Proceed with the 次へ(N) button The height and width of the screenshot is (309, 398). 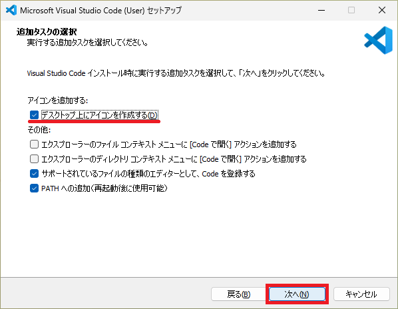pyautogui.click(x=297, y=294)
